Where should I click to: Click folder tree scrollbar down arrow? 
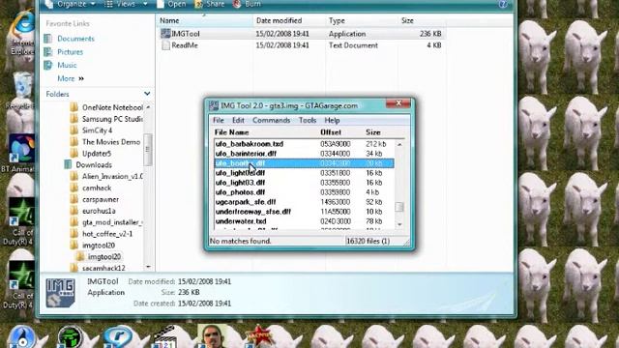click(148, 267)
